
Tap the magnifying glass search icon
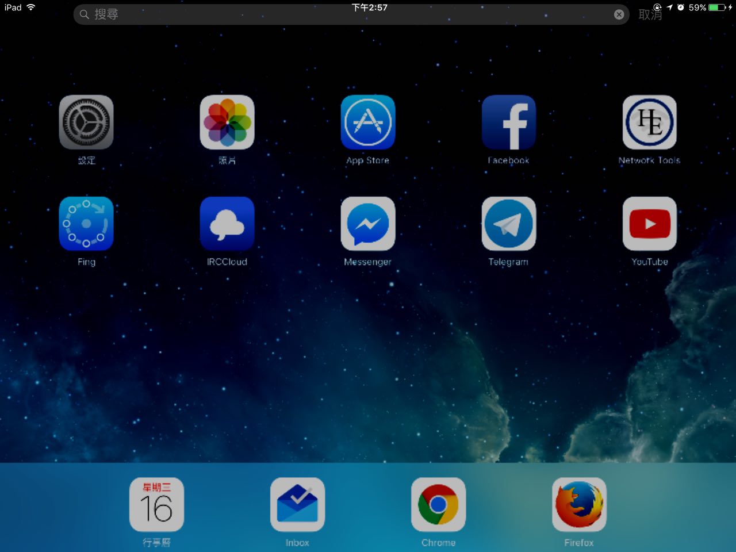[85, 14]
